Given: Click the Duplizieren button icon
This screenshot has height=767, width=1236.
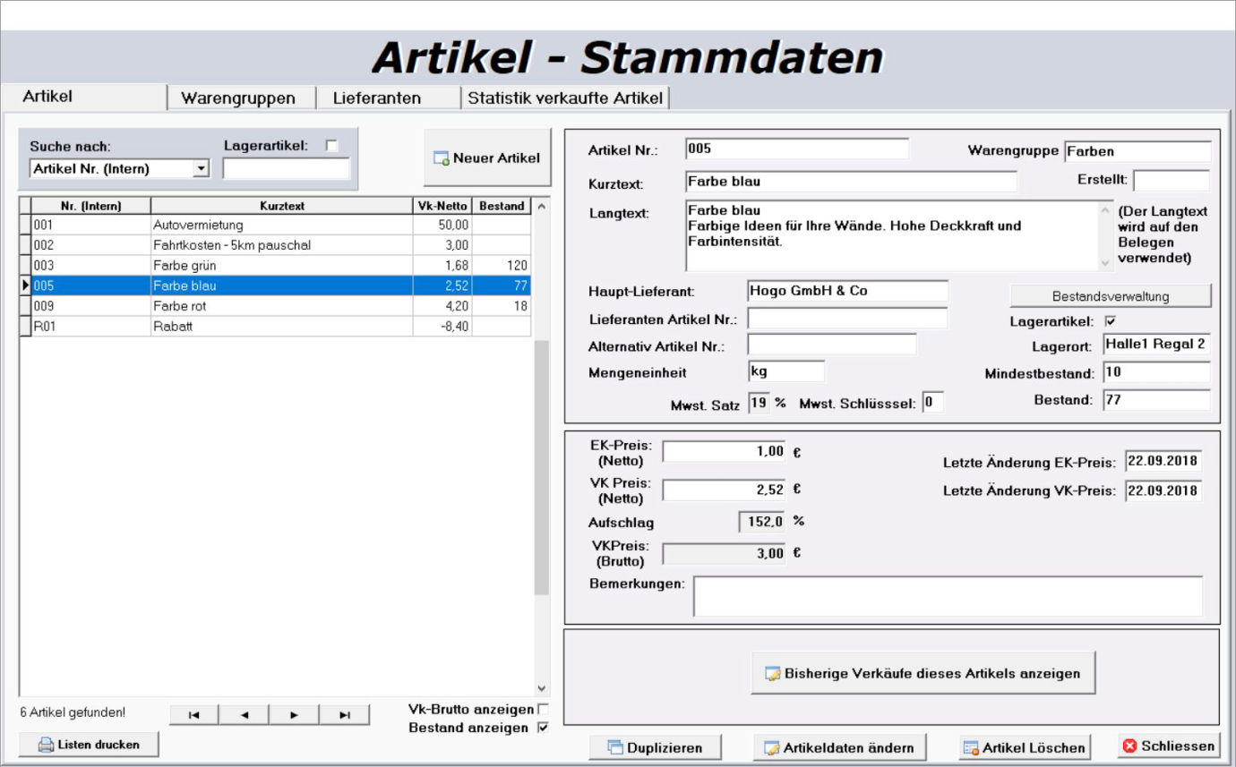Looking at the screenshot, I should 615,747.
